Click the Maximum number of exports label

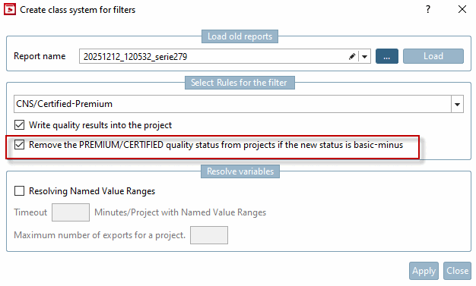[100, 235]
